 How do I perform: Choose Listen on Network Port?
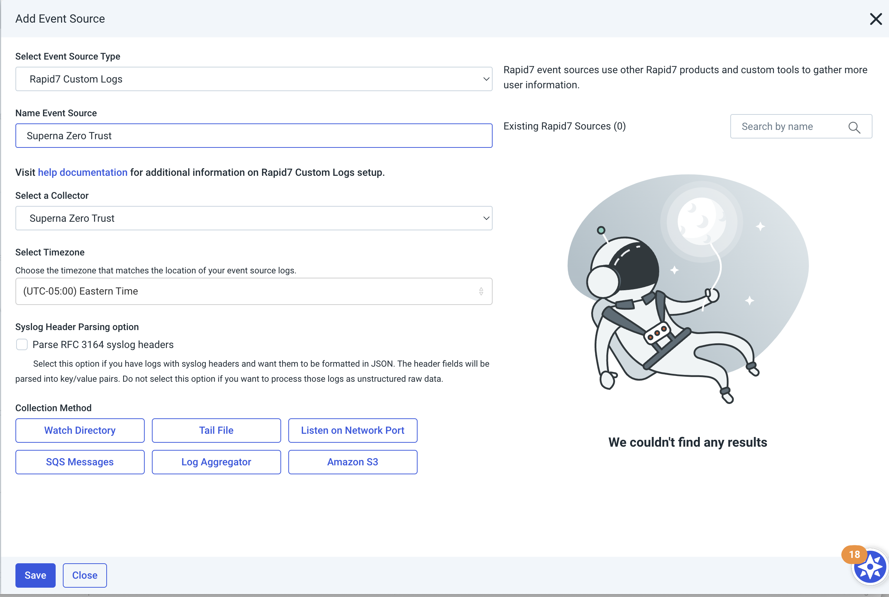353,430
